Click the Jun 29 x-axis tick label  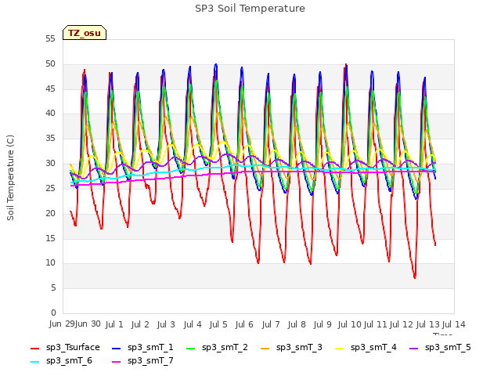tap(62, 324)
